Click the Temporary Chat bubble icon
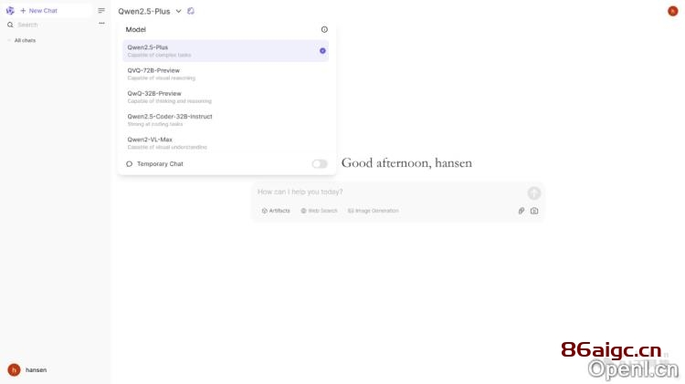The image size is (685, 384). coord(130,164)
